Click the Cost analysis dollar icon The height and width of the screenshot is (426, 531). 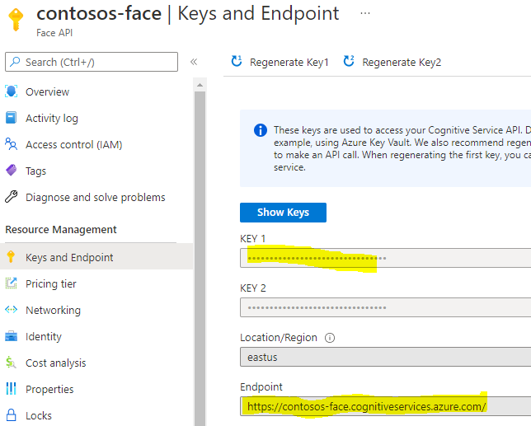(11, 363)
